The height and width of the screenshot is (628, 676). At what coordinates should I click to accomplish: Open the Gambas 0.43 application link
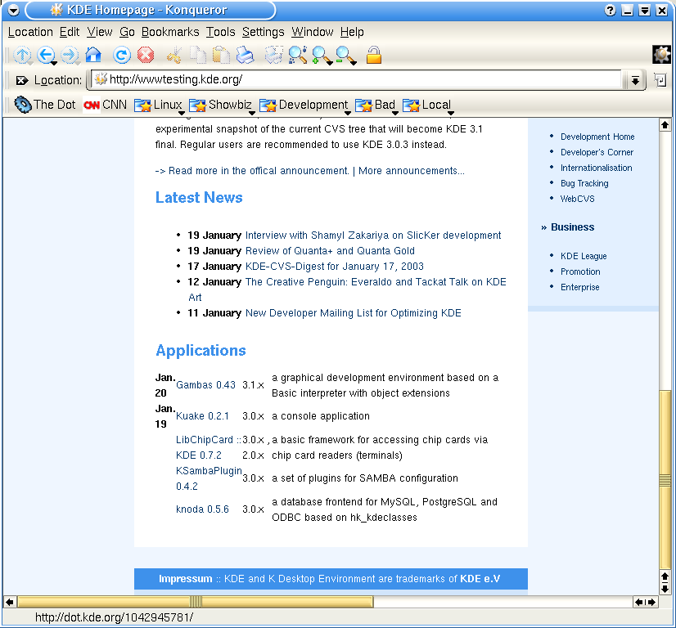205,384
